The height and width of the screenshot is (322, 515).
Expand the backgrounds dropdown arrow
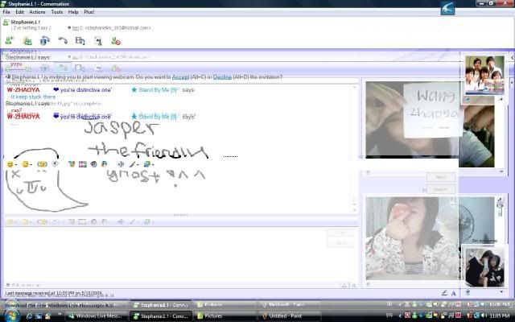(x=153, y=164)
